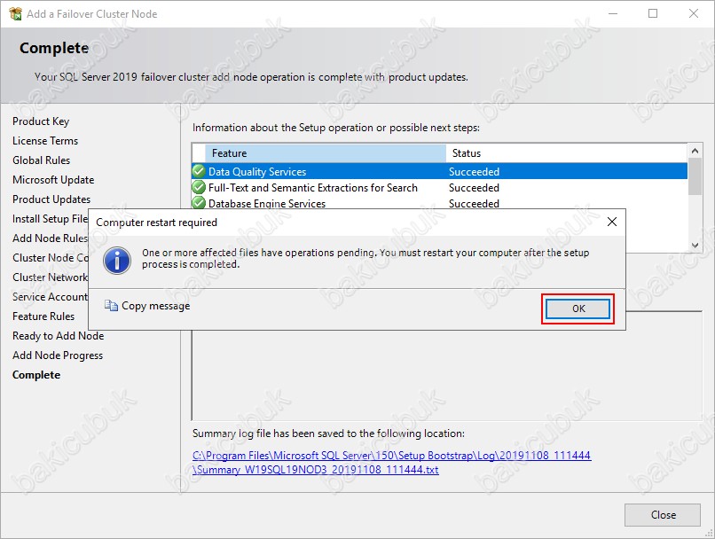The image size is (715, 539).
Task: Select Global Rules step in sidebar
Action: tap(42, 160)
